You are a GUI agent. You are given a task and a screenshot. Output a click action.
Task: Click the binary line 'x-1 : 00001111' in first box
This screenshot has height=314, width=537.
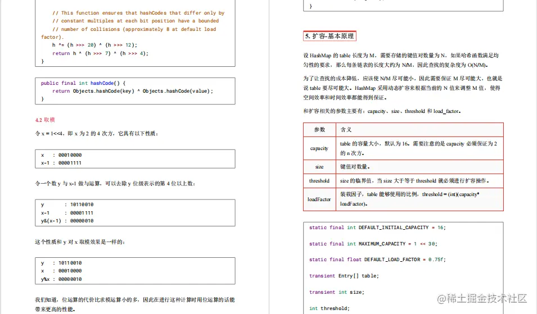[61, 163]
